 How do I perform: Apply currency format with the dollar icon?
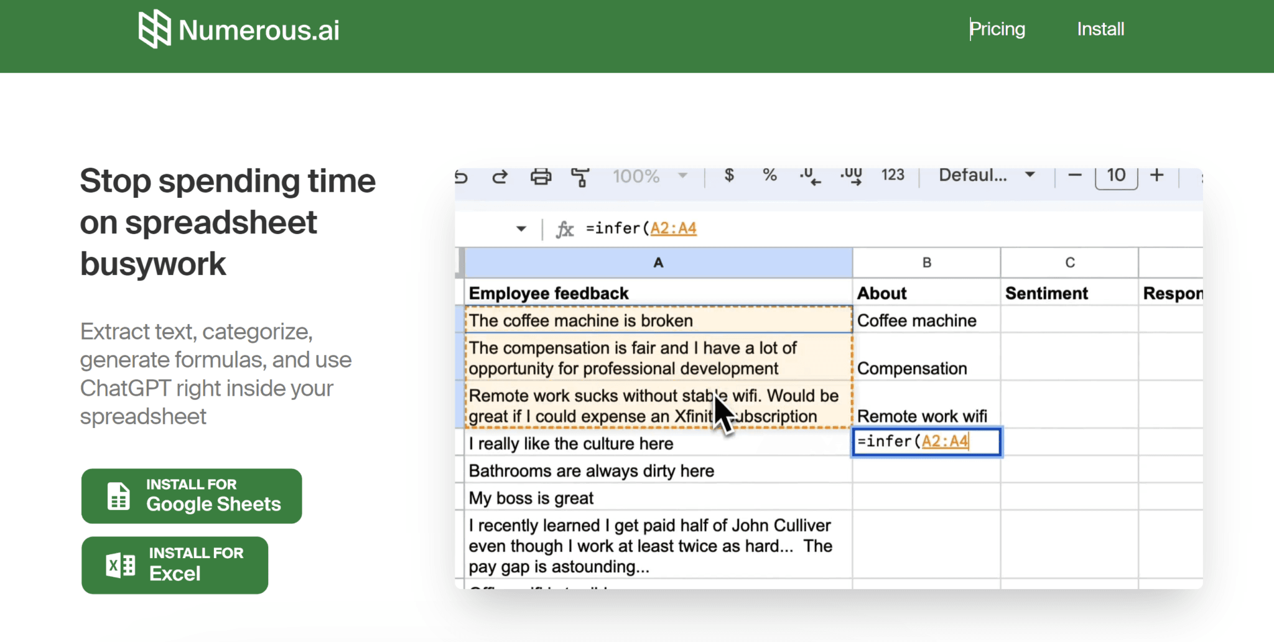coord(728,176)
